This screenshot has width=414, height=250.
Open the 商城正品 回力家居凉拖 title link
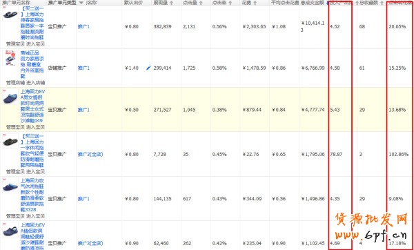pyautogui.click(x=32, y=64)
